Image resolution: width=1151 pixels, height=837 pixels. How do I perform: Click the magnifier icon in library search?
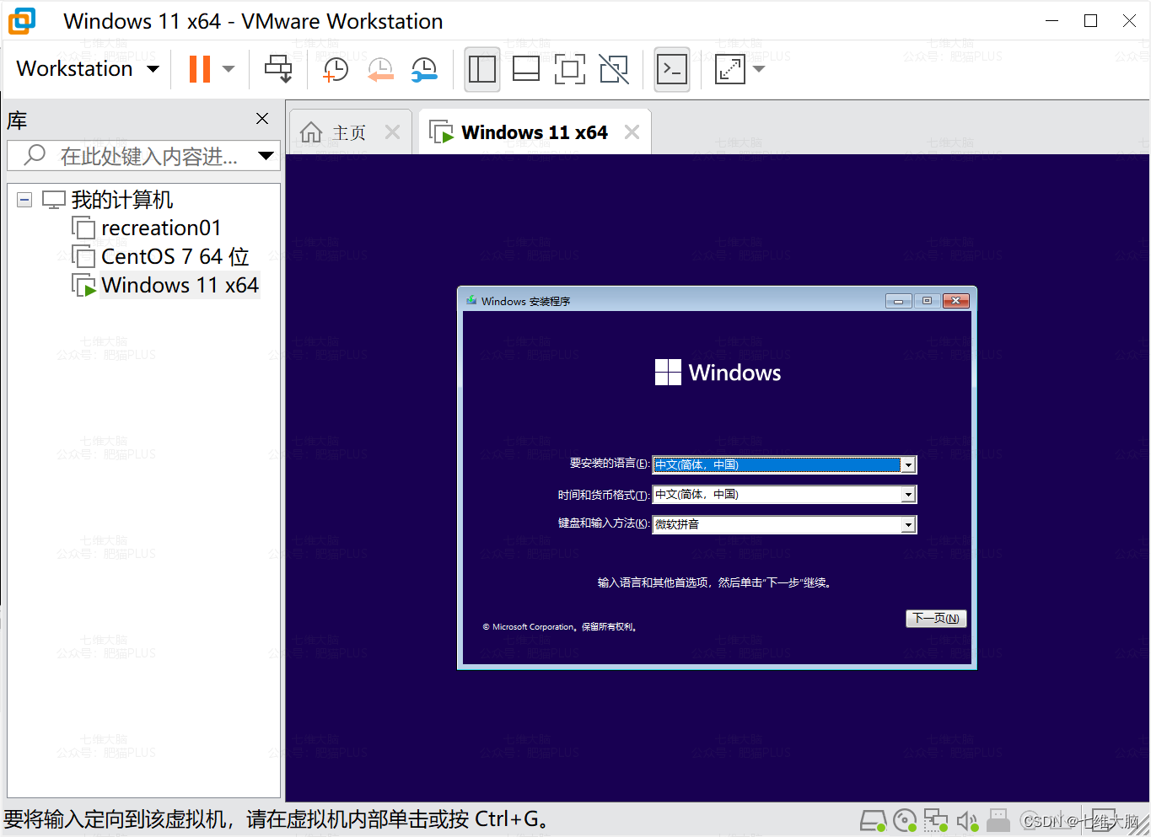coord(35,155)
